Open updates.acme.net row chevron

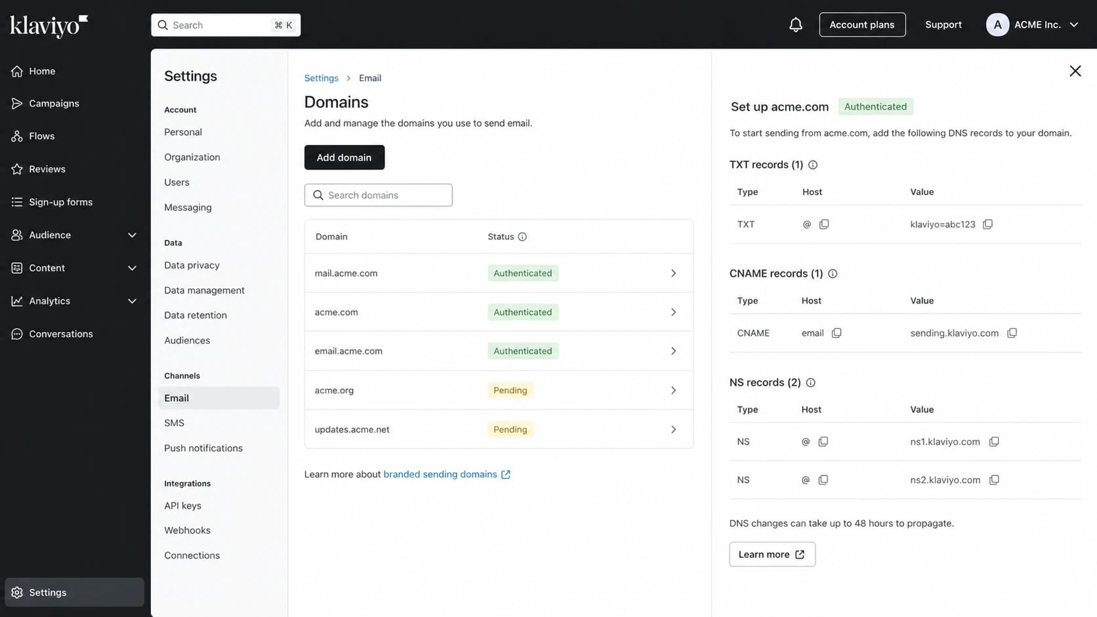click(x=673, y=429)
